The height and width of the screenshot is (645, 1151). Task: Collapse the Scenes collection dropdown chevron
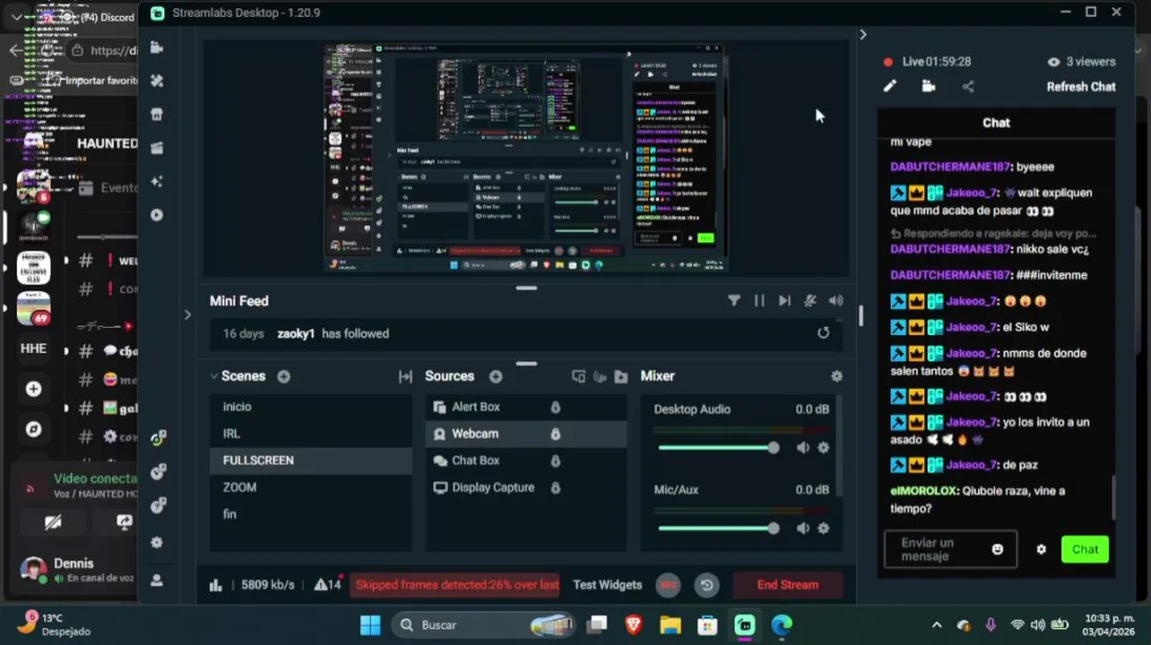pos(214,376)
